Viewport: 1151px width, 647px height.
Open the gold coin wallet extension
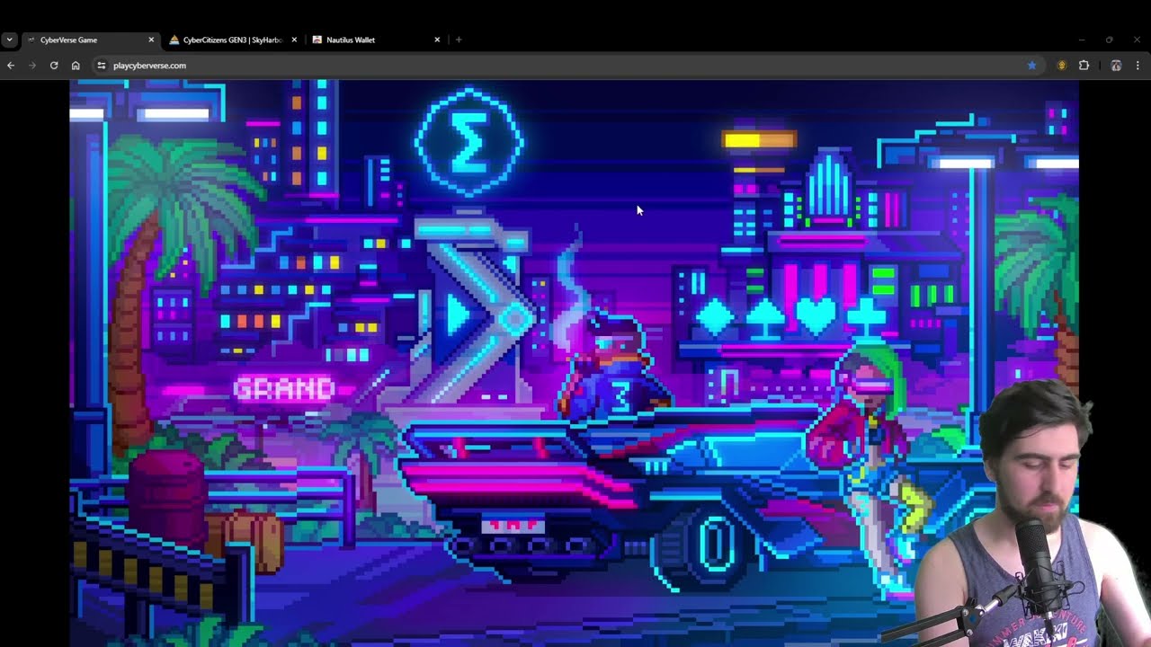1062,66
